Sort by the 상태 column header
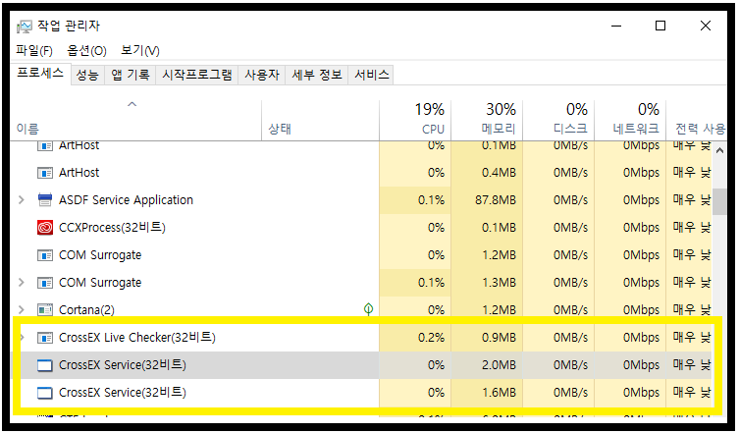This screenshot has height=433, width=739. click(x=321, y=120)
